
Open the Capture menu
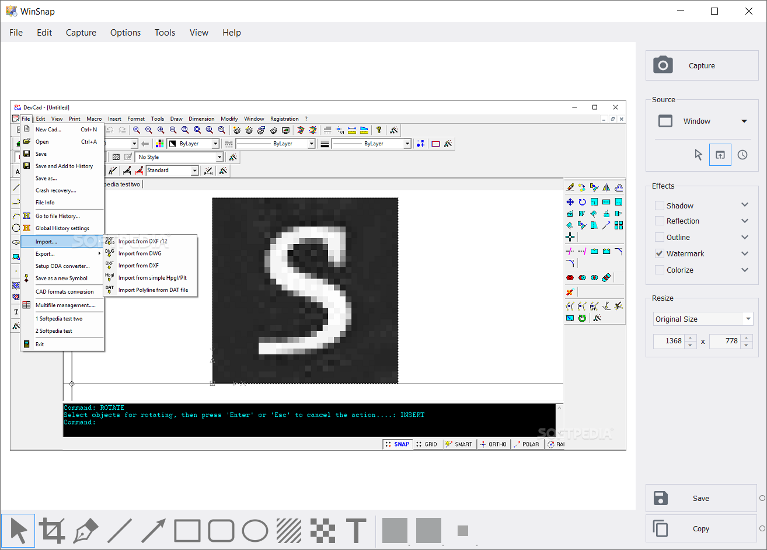[x=81, y=33]
